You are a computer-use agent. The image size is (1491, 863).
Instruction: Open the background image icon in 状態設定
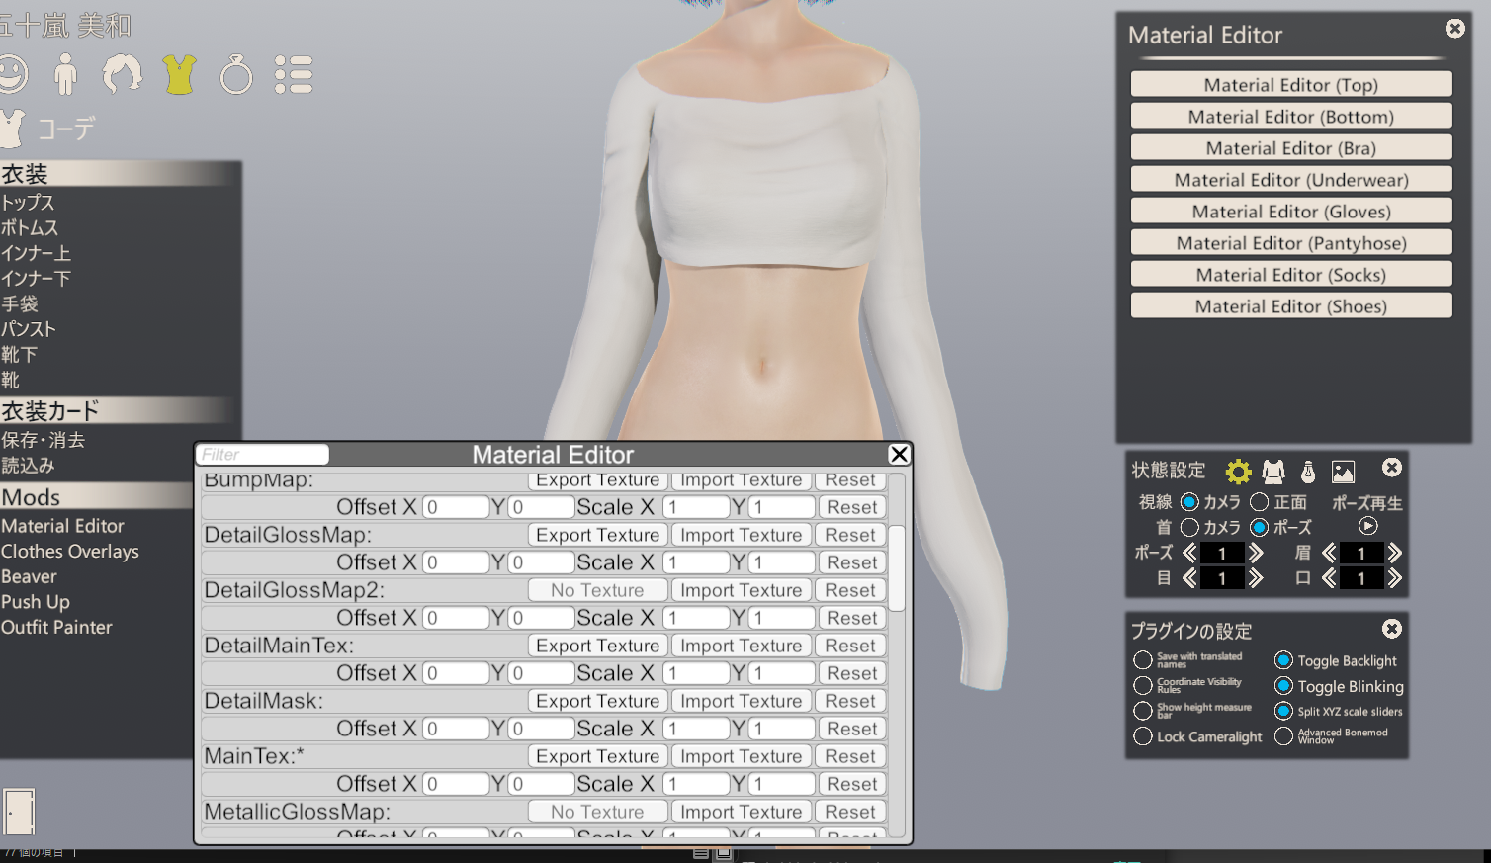point(1343,472)
